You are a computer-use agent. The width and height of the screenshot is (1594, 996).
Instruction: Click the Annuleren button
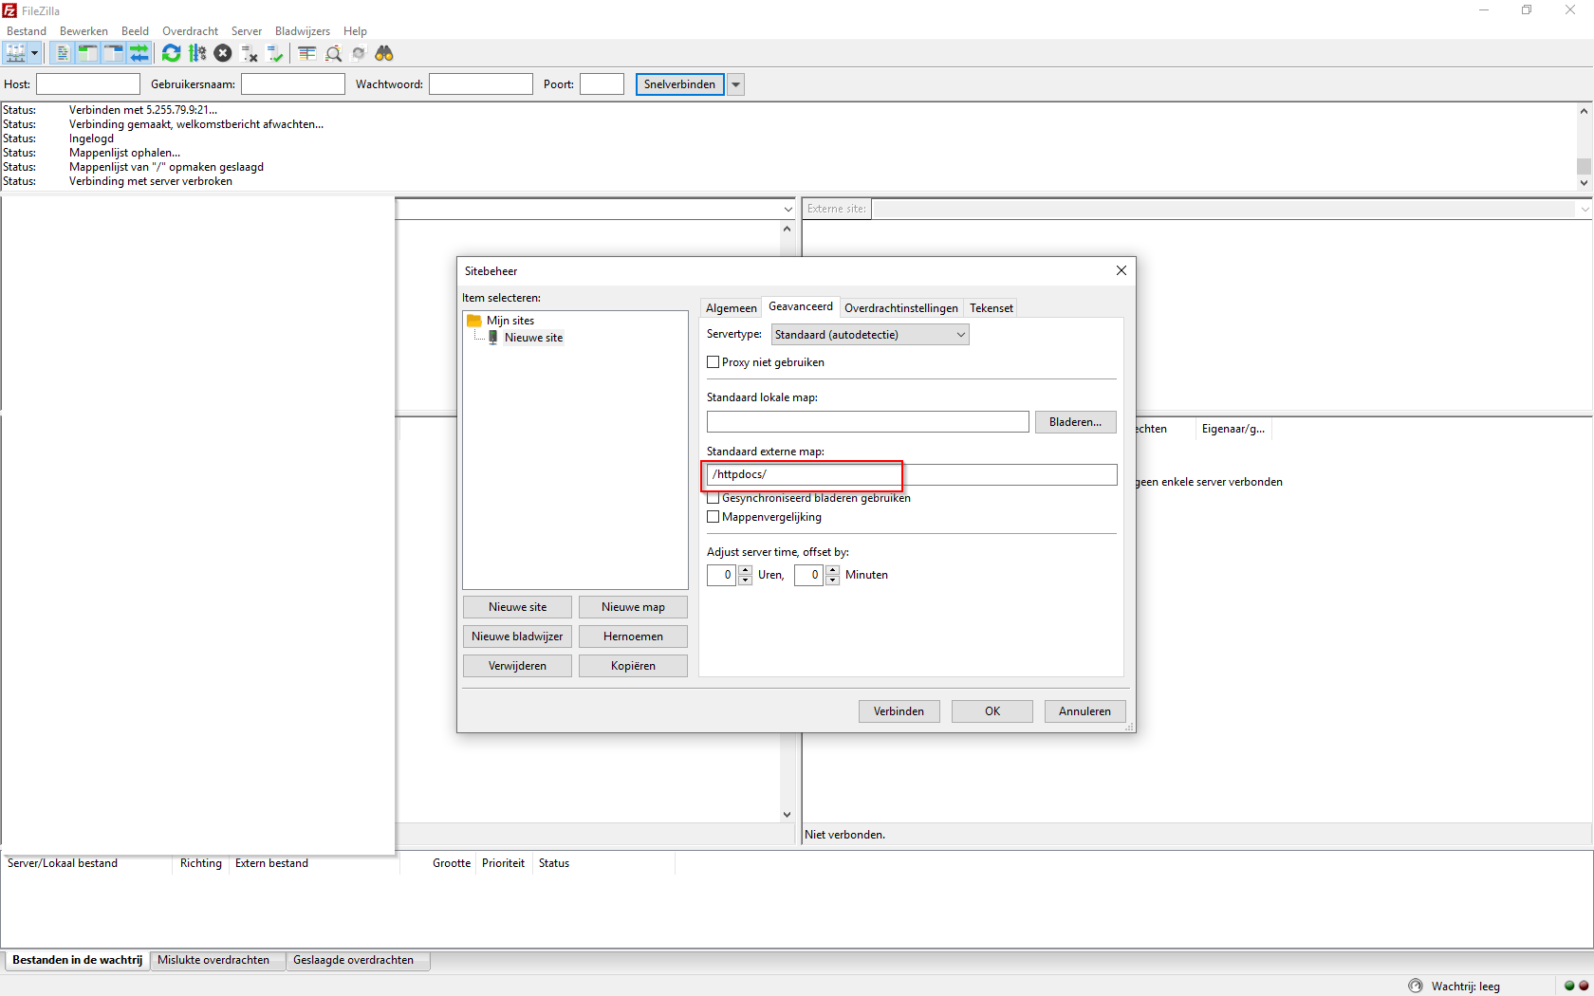tap(1084, 711)
